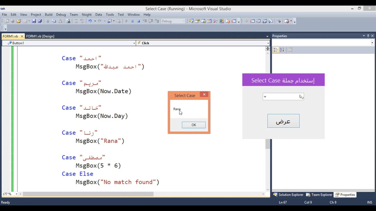
Task: Open the File menu
Action: click(4, 14)
